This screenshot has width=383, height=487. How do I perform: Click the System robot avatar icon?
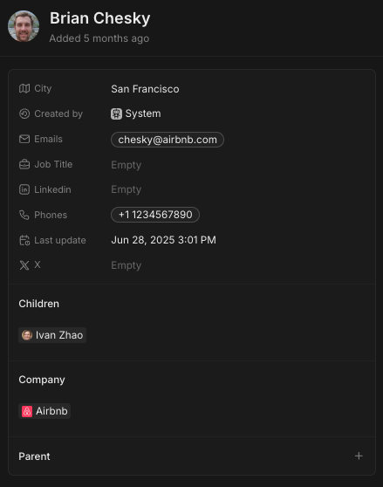pos(116,113)
